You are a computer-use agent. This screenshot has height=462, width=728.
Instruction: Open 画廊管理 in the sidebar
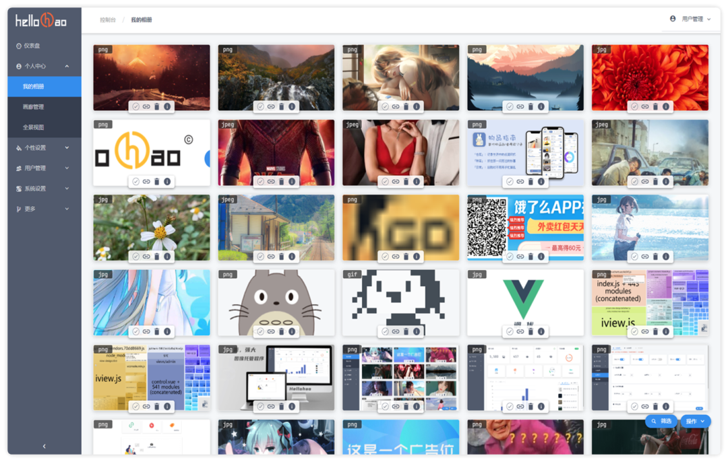[x=44, y=107]
